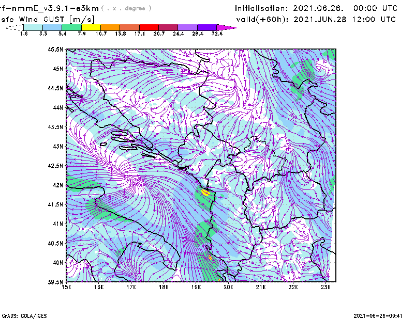Click the light blue 3.3–5.4 color swatch
Screen dimensions: 414x319
(52, 27)
